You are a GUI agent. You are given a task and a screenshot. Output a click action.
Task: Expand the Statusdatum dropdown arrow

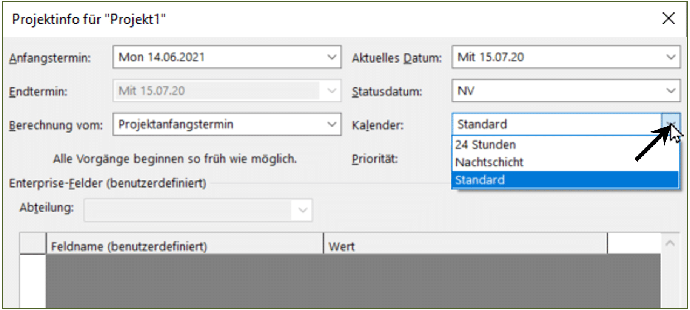coord(671,91)
